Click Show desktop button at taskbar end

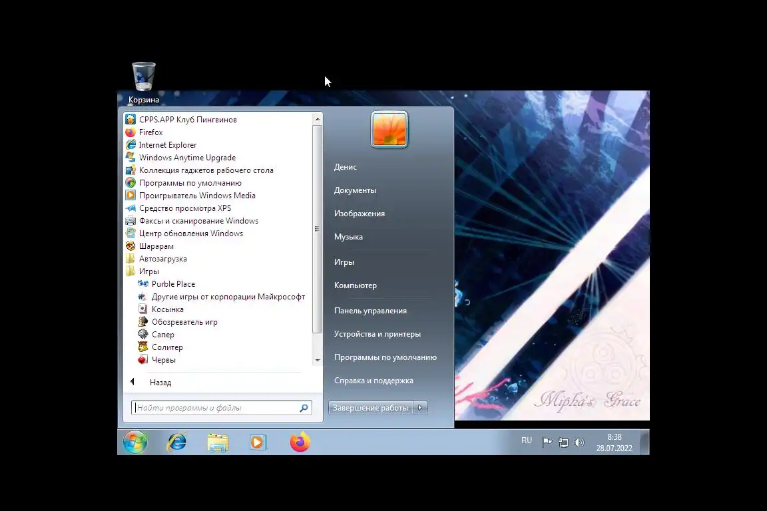tap(644, 442)
